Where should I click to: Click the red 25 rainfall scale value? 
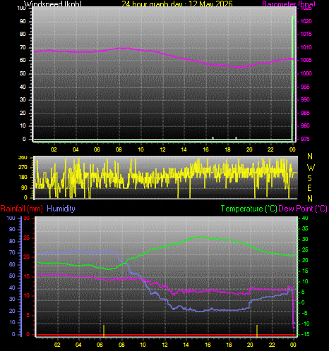27,238
